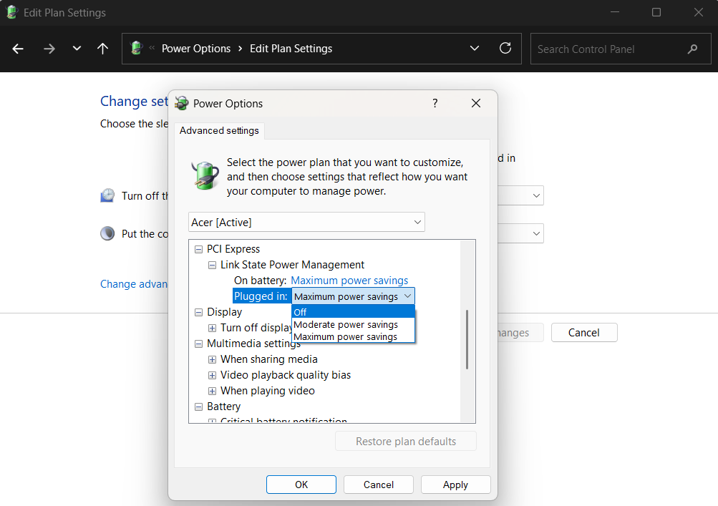Click the search magnifier icon

pos(692,49)
